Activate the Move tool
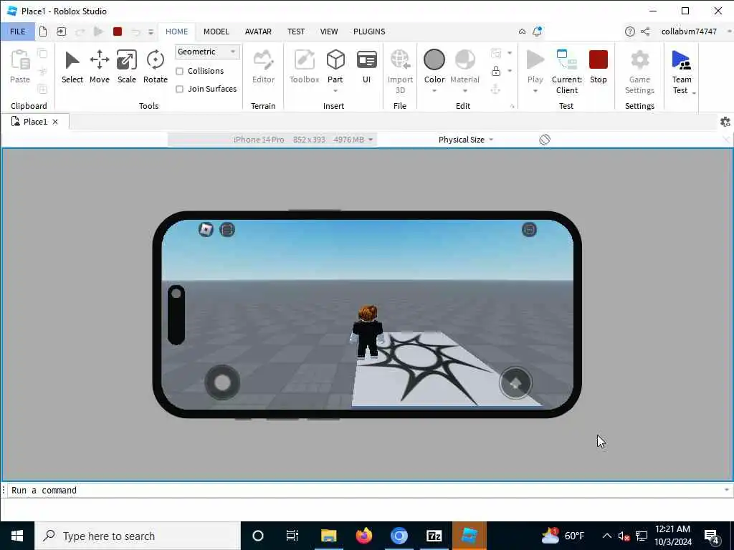Image resolution: width=734 pixels, height=550 pixels. [99, 67]
